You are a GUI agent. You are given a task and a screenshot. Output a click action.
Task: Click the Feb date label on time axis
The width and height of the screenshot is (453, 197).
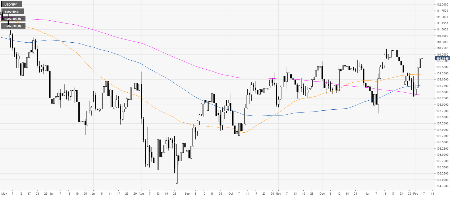coord(416,194)
